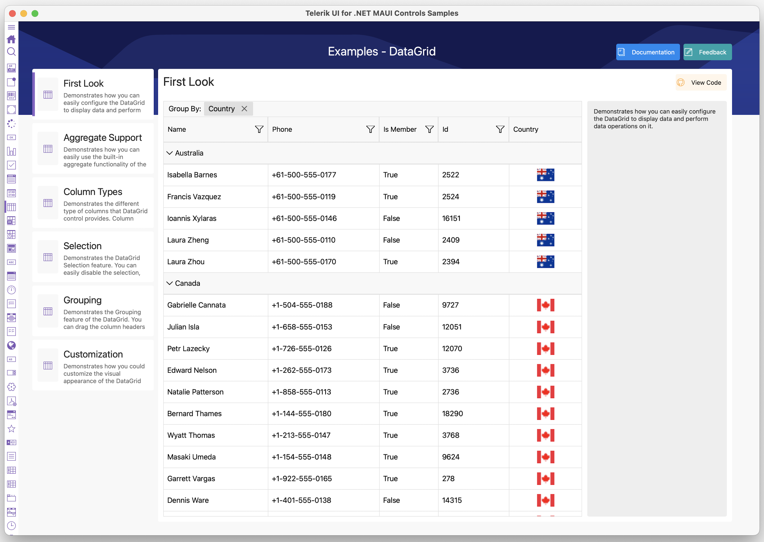This screenshot has height=542, width=764.
Task: Open the BusyIndicator spinner icon
Action: point(11,124)
